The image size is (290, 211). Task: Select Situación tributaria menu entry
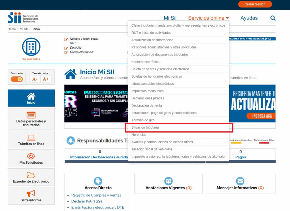pyautogui.click(x=145, y=127)
